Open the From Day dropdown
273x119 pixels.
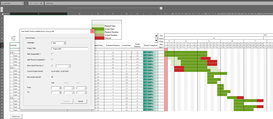click(x=86, y=88)
